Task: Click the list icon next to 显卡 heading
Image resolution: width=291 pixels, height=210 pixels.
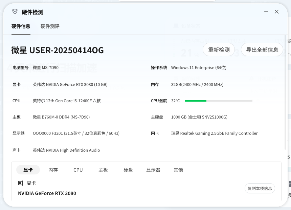Action: pyautogui.click(x=21, y=183)
